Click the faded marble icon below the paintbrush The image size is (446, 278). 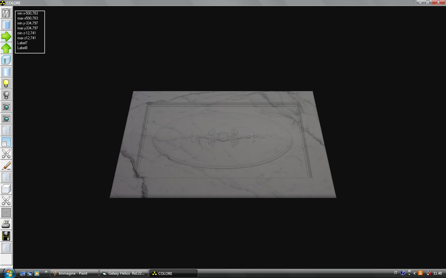coord(6,177)
